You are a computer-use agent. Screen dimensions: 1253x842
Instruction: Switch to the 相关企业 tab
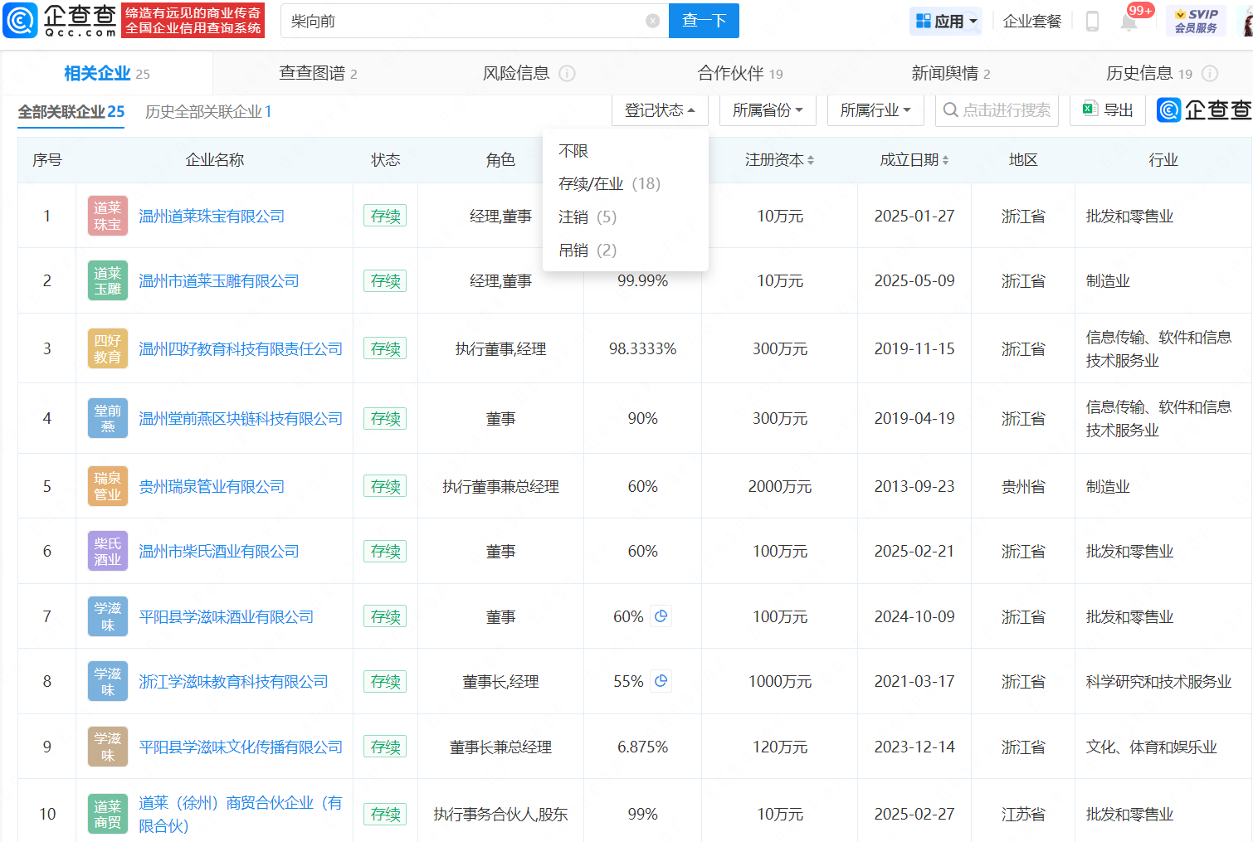click(107, 73)
